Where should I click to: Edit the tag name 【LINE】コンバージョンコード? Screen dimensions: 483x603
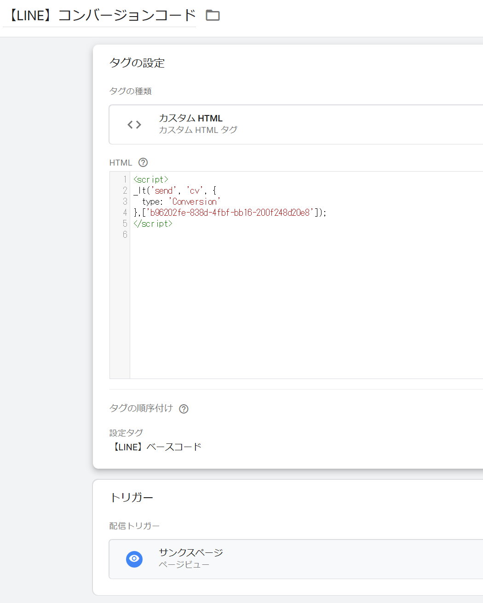tap(99, 16)
